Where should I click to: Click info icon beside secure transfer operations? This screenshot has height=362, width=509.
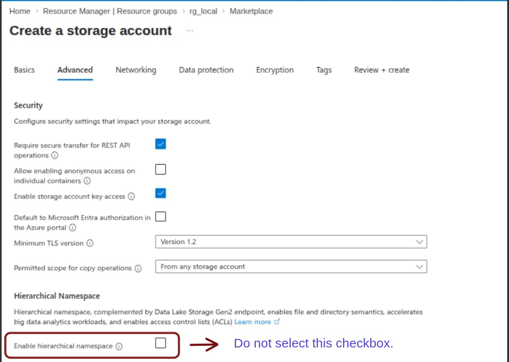(x=55, y=156)
